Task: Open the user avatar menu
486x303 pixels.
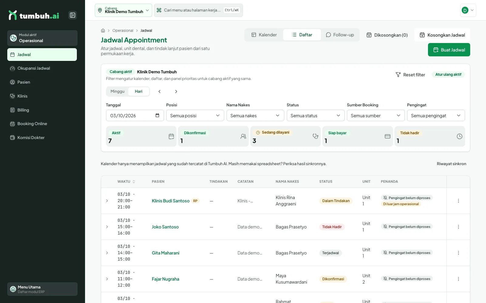Action: [468, 10]
